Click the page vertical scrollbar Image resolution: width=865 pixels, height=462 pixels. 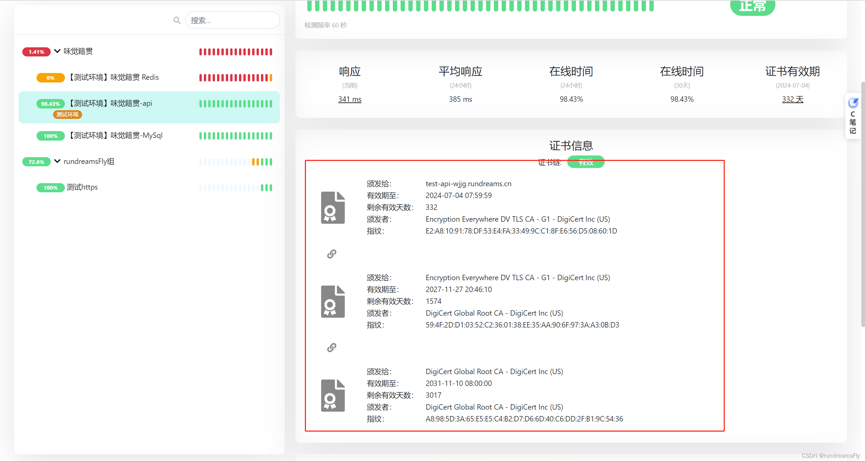click(x=863, y=204)
